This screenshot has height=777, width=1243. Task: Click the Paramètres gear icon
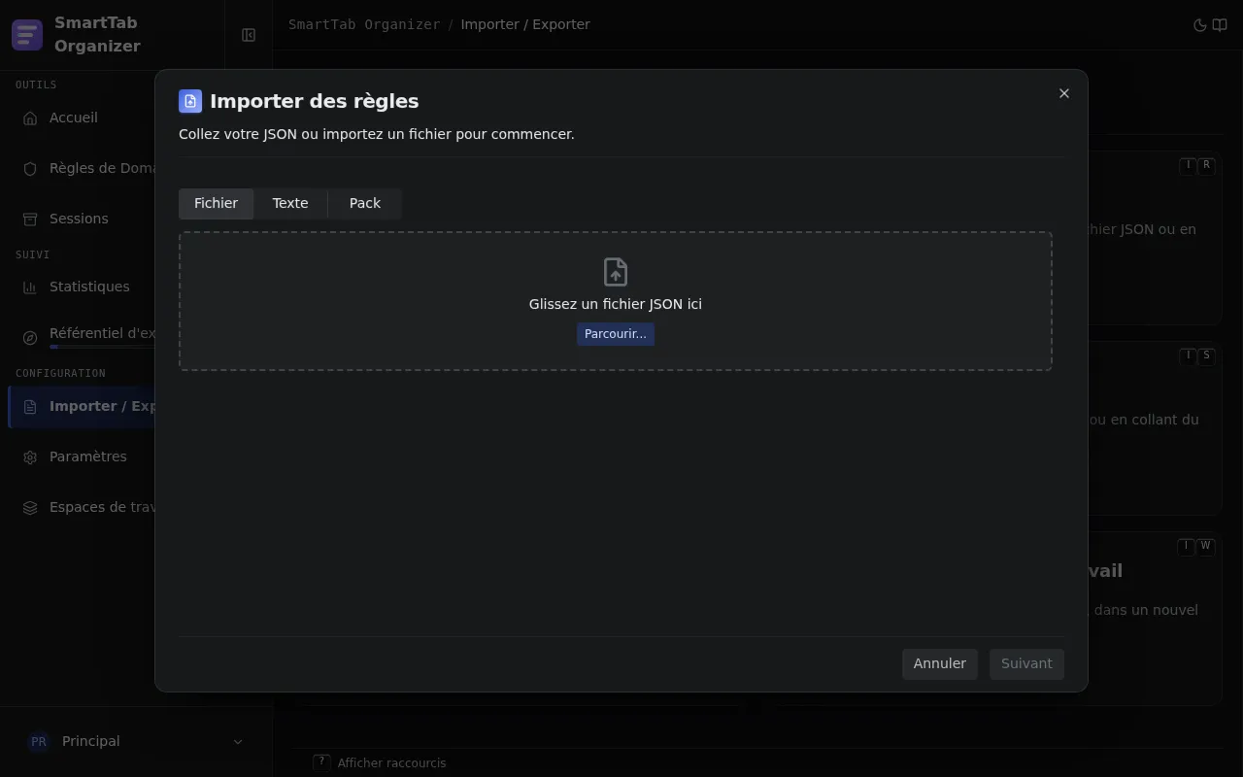click(30, 457)
